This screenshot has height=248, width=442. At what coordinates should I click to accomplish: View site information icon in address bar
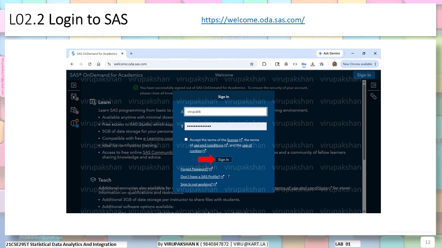pyautogui.click(x=109, y=64)
